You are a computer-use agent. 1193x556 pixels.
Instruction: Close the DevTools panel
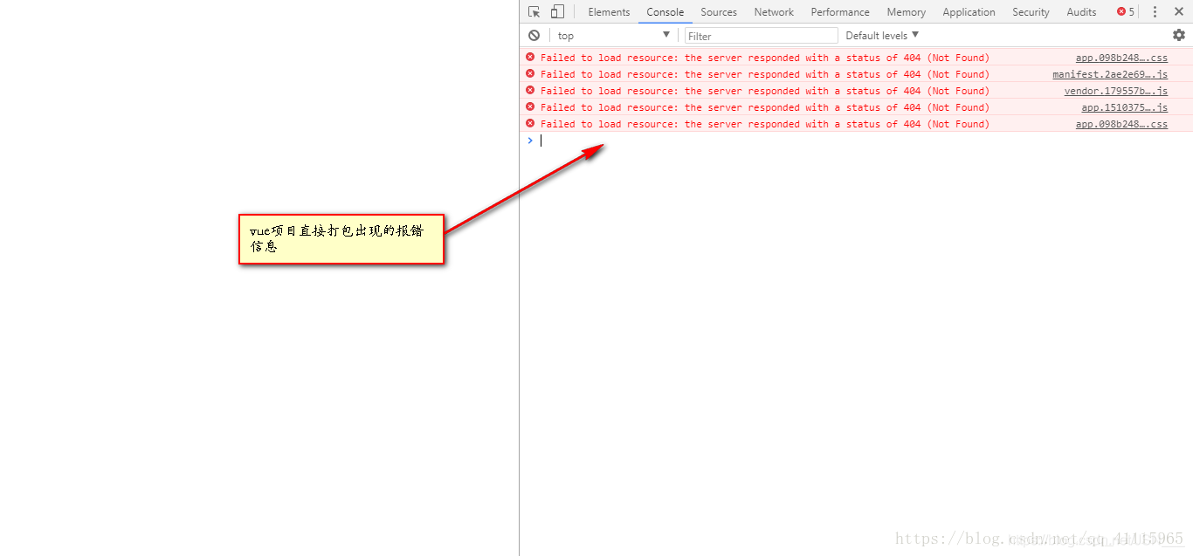point(1177,11)
